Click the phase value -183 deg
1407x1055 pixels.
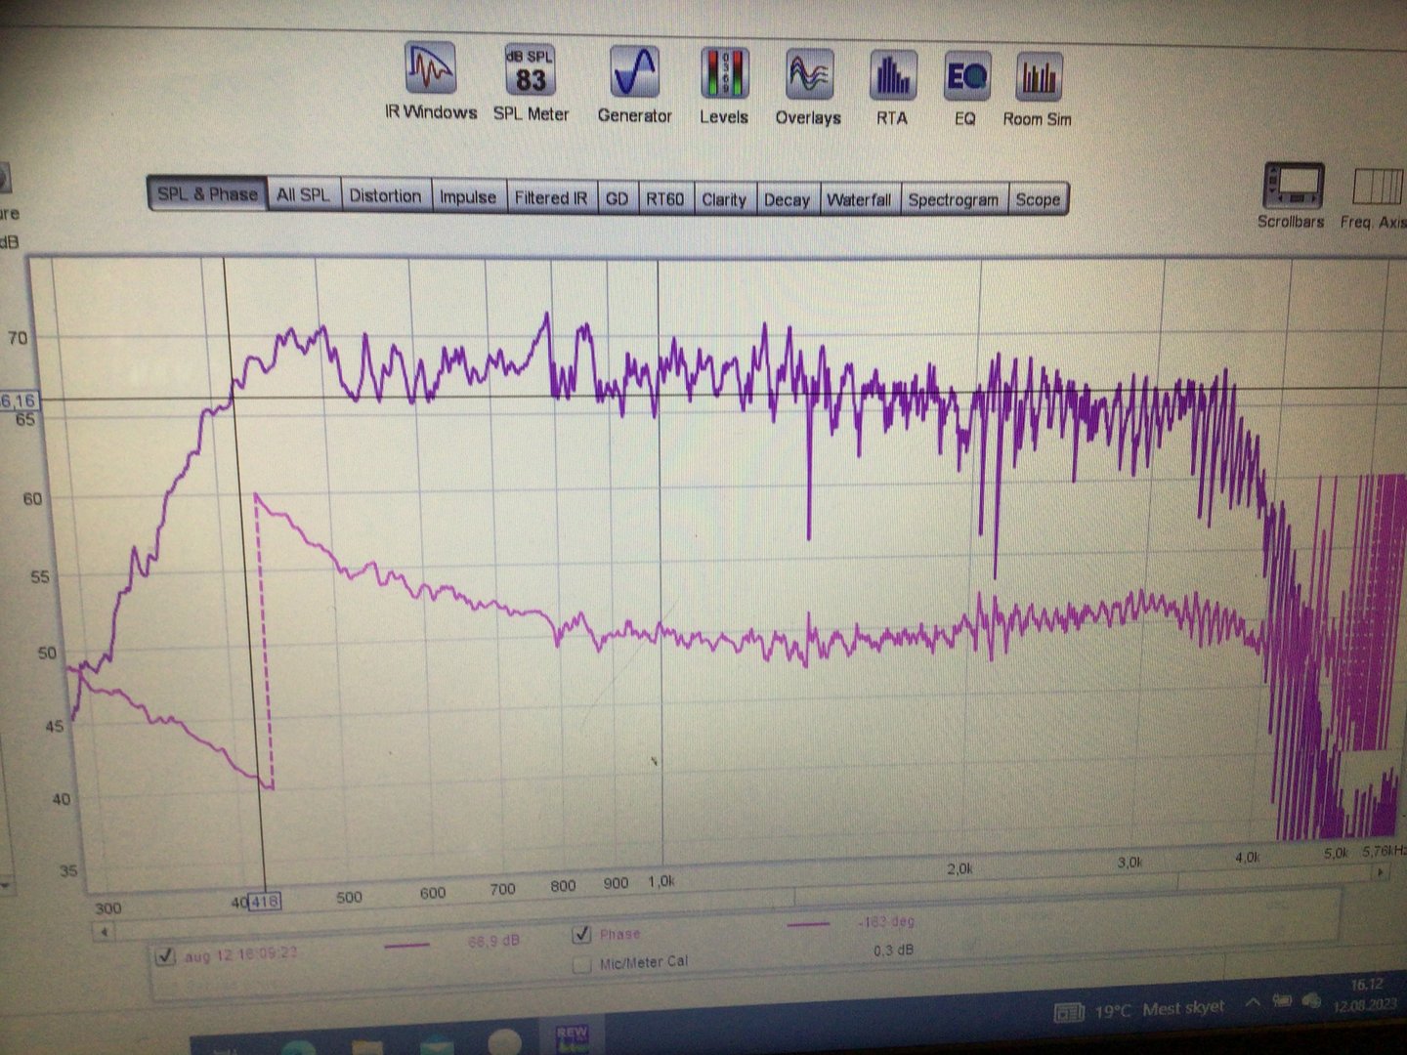point(886,922)
